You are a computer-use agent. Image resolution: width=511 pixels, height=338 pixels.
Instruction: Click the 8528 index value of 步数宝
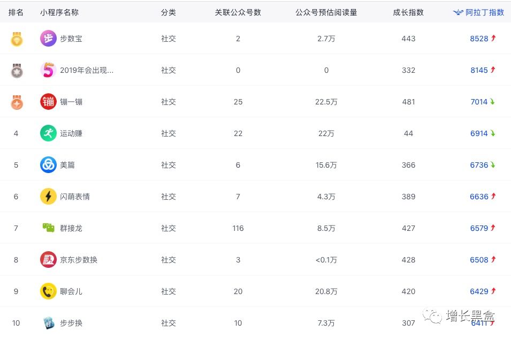point(478,38)
